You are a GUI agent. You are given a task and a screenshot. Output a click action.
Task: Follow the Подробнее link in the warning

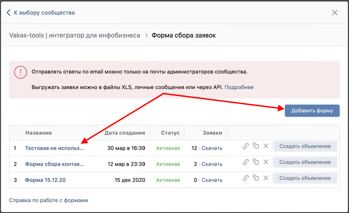pos(239,87)
